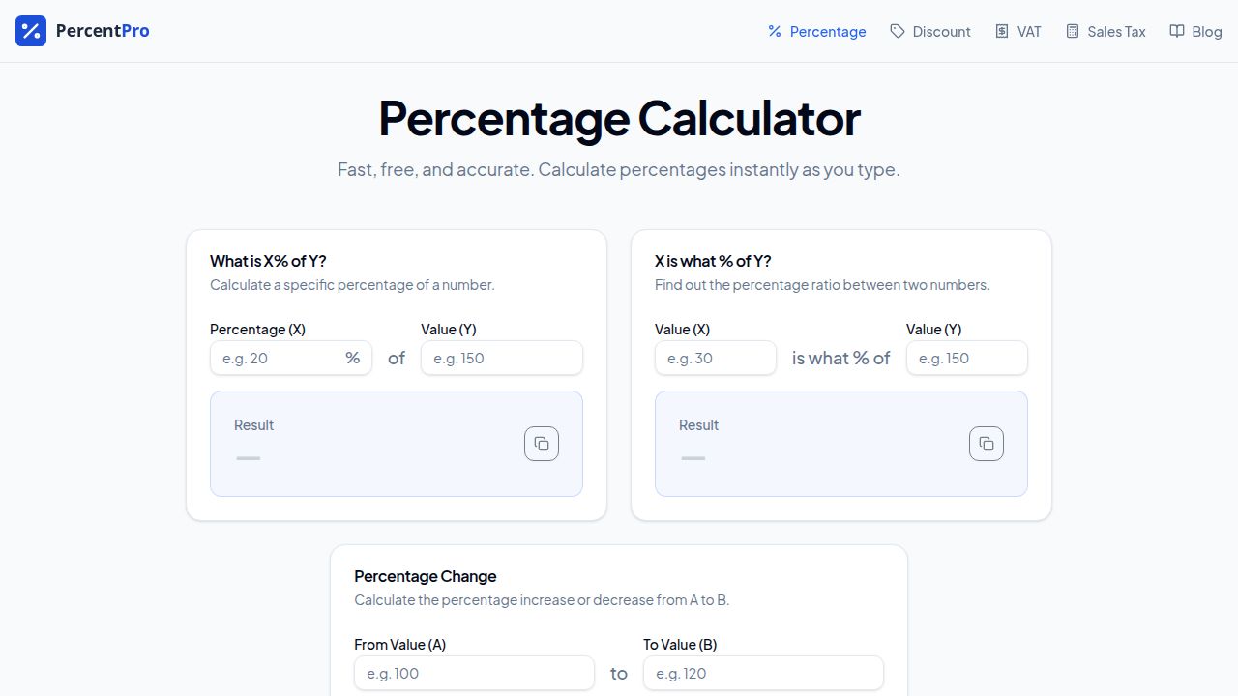Focus the Percentage (X) input field
1238x696 pixels.
click(291, 358)
